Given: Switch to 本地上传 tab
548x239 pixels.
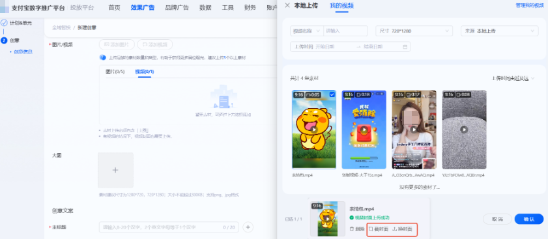Looking at the screenshot, I should tap(306, 5).
